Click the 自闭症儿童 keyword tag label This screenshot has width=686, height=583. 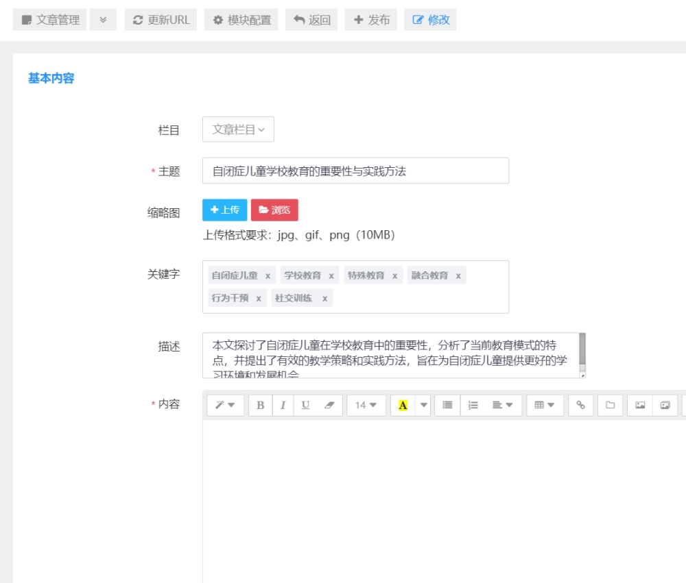coord(235,276)
